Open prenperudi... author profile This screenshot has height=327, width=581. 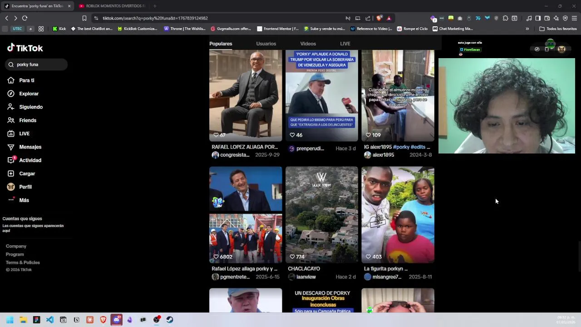pyautogui.click(x=306, y=149)
